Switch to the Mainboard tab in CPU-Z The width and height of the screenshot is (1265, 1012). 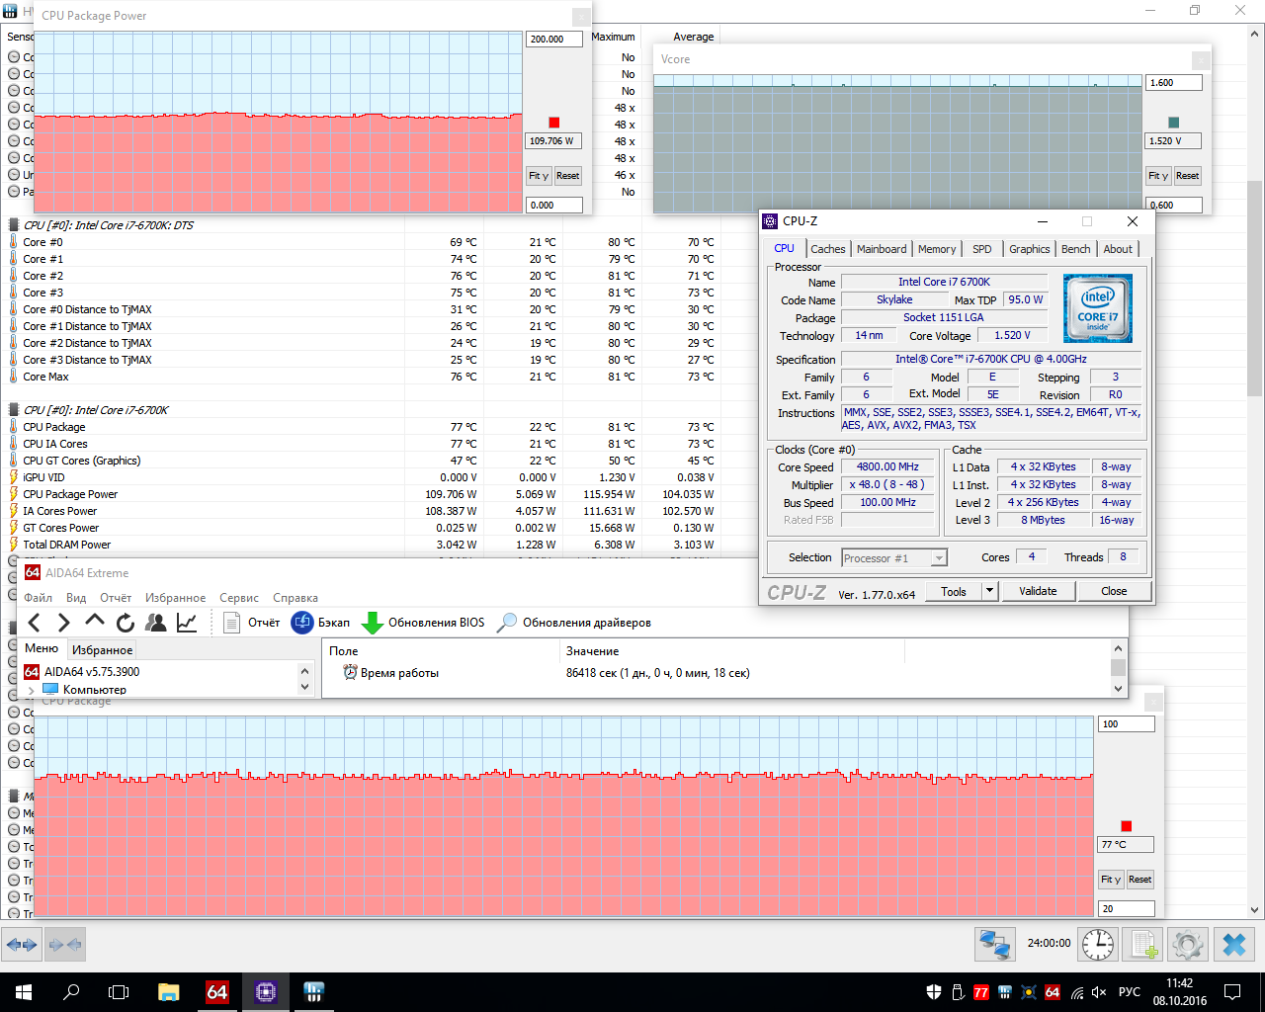click(x=882, y=249)
